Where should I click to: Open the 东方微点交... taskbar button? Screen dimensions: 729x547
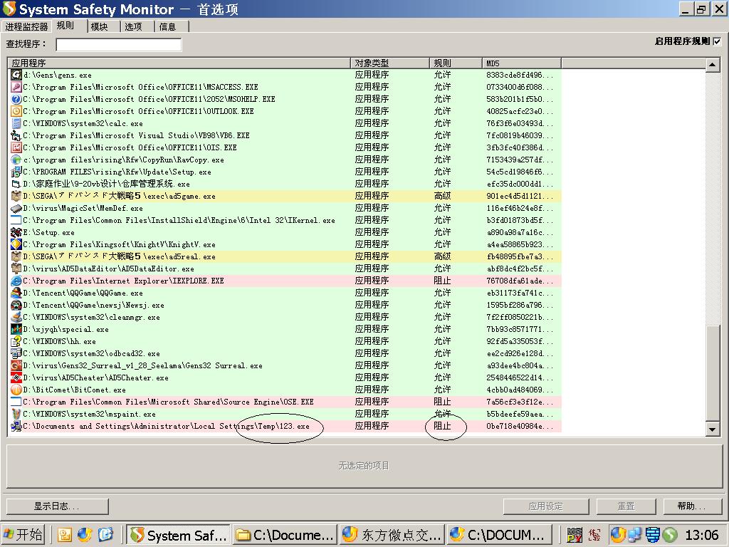(x=392, y=535)
